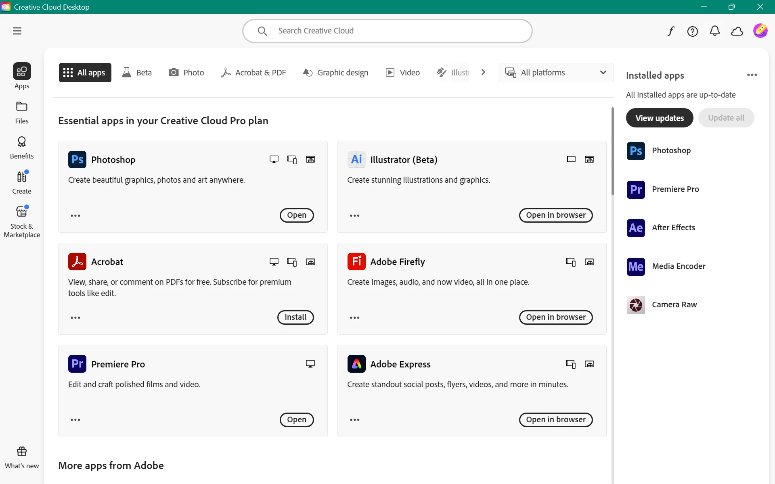The width and height of the screenshot is (775, 484).
Task: Click the help question mark icon
Action: coord(692,31)
